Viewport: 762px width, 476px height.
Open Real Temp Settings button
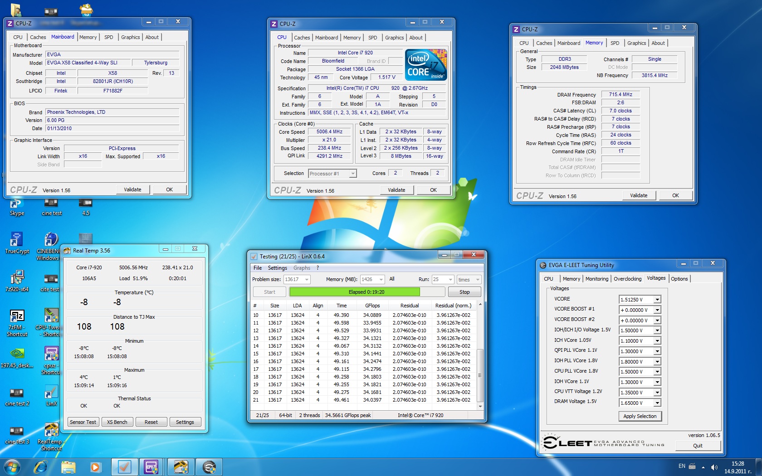pos(185,422)
